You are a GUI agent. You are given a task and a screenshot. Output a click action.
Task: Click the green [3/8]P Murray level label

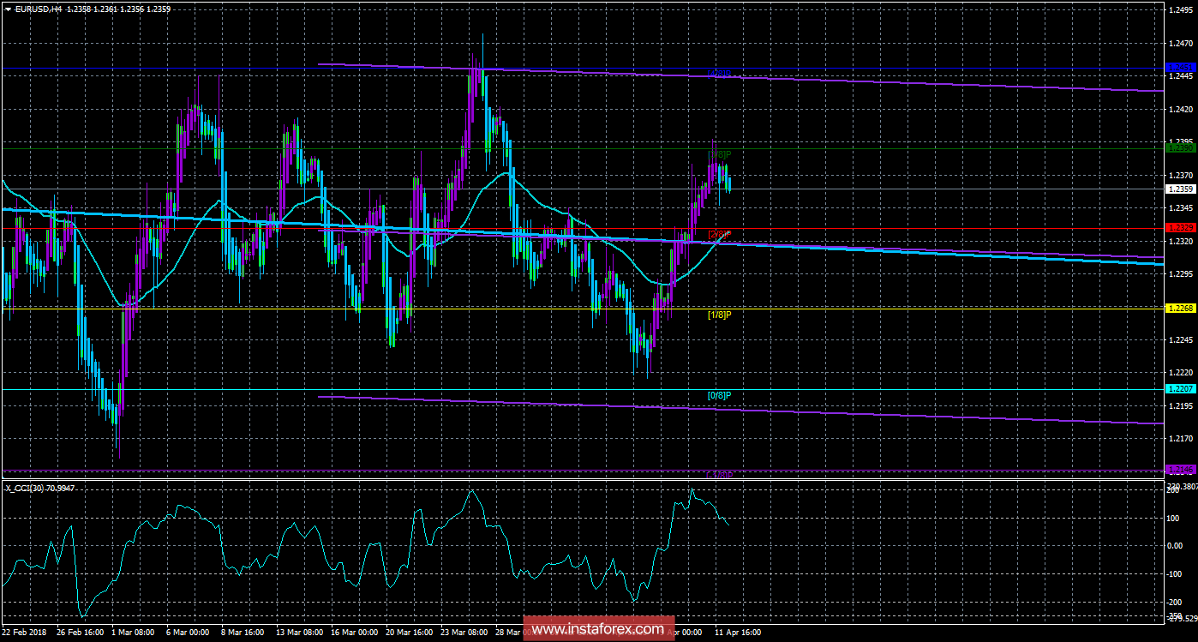719,154
